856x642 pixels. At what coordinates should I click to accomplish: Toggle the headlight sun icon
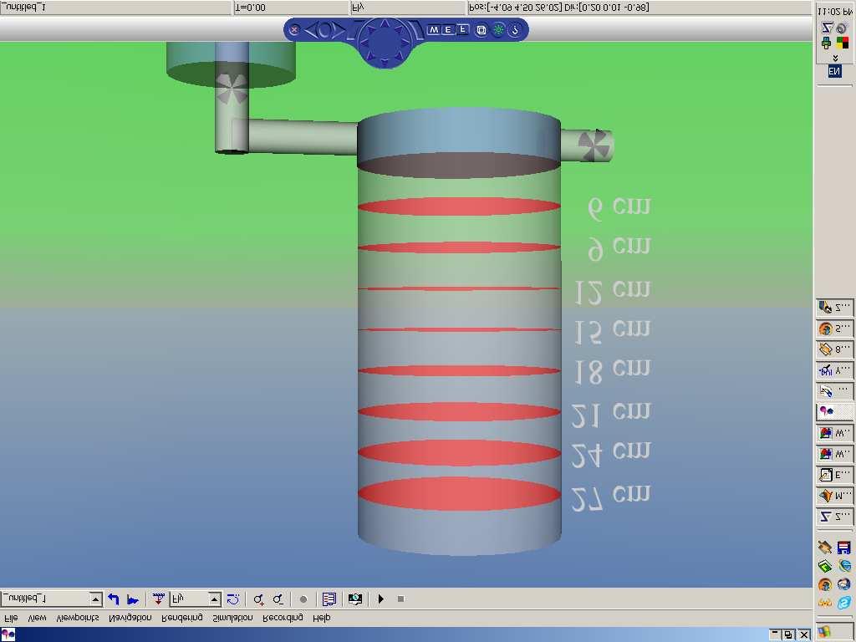tap(498, 30)
